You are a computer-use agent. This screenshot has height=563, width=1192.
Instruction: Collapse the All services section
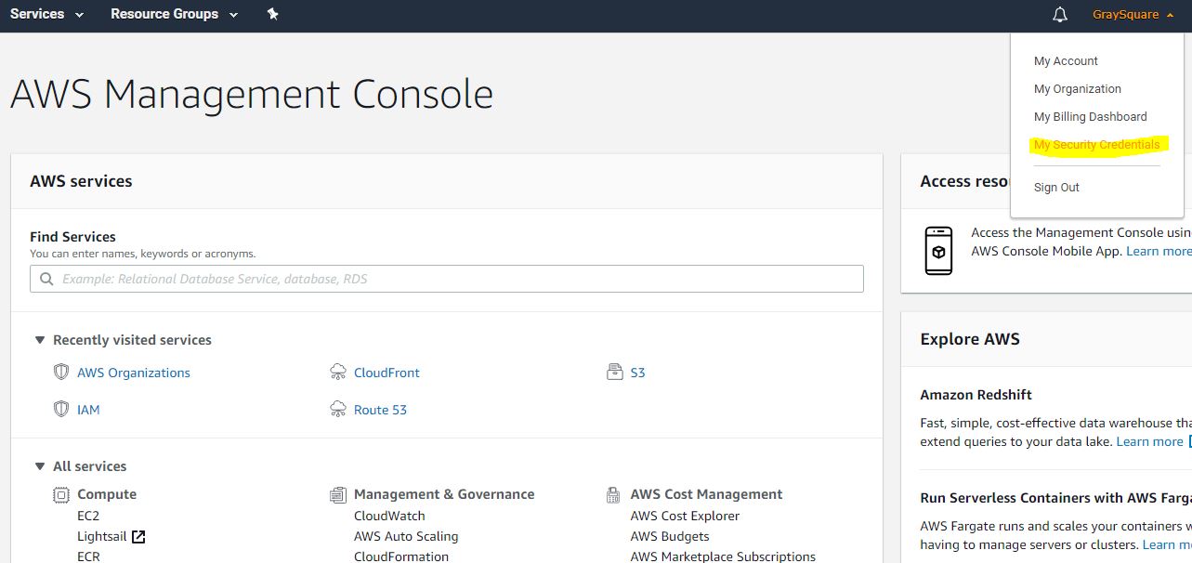[x=40, y=465]
